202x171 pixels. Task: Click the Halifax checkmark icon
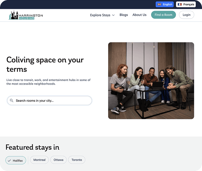(x=9, y=161)
